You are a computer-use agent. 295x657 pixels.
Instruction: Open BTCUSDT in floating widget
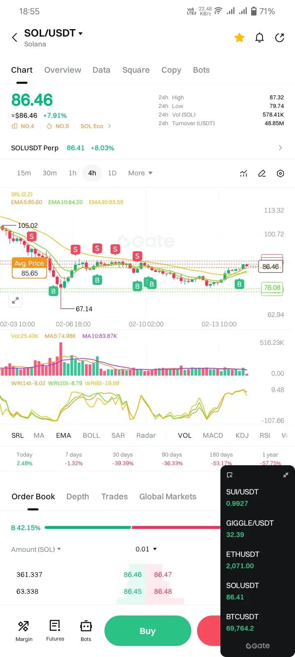click(257, 623)
